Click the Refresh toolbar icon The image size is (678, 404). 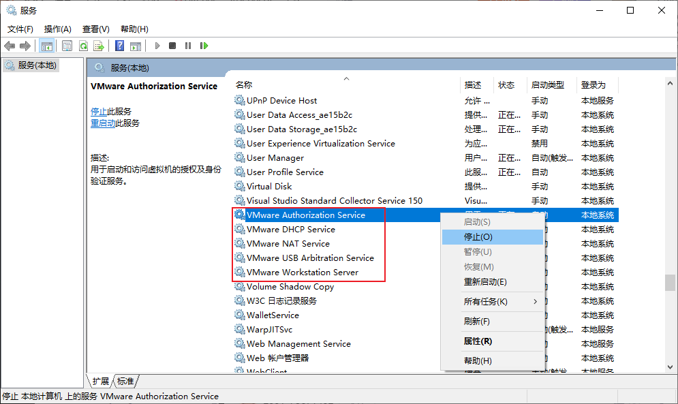[x=83, y=46]
